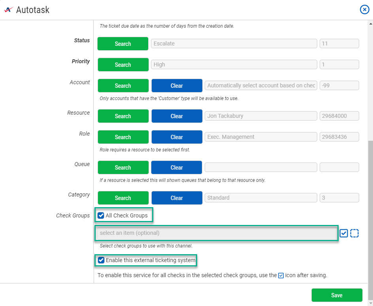Uncheck Enable this external ticketing system
The height and width of the screenshot is (306, 373).
101,260
